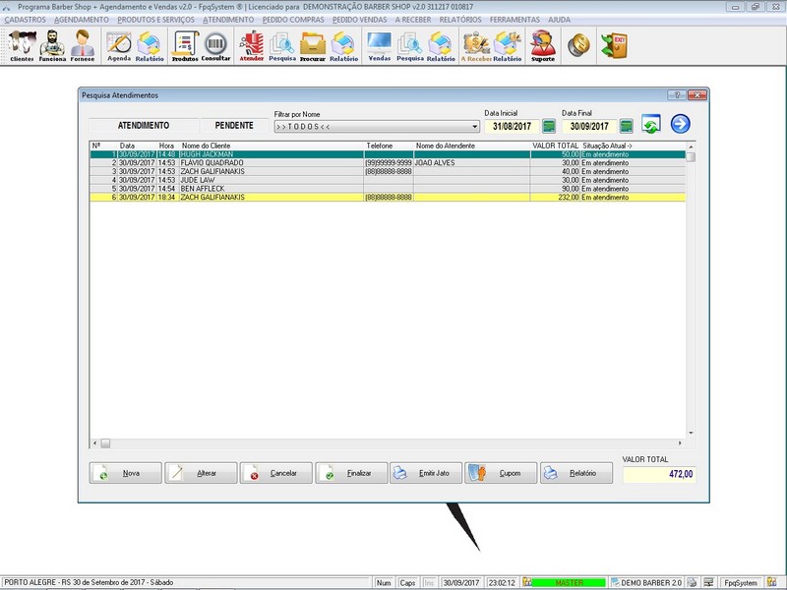The height and width of the screenshot is (590, 787).
Task: Open the Consultar barcode icon
Action: click(215, 45)
